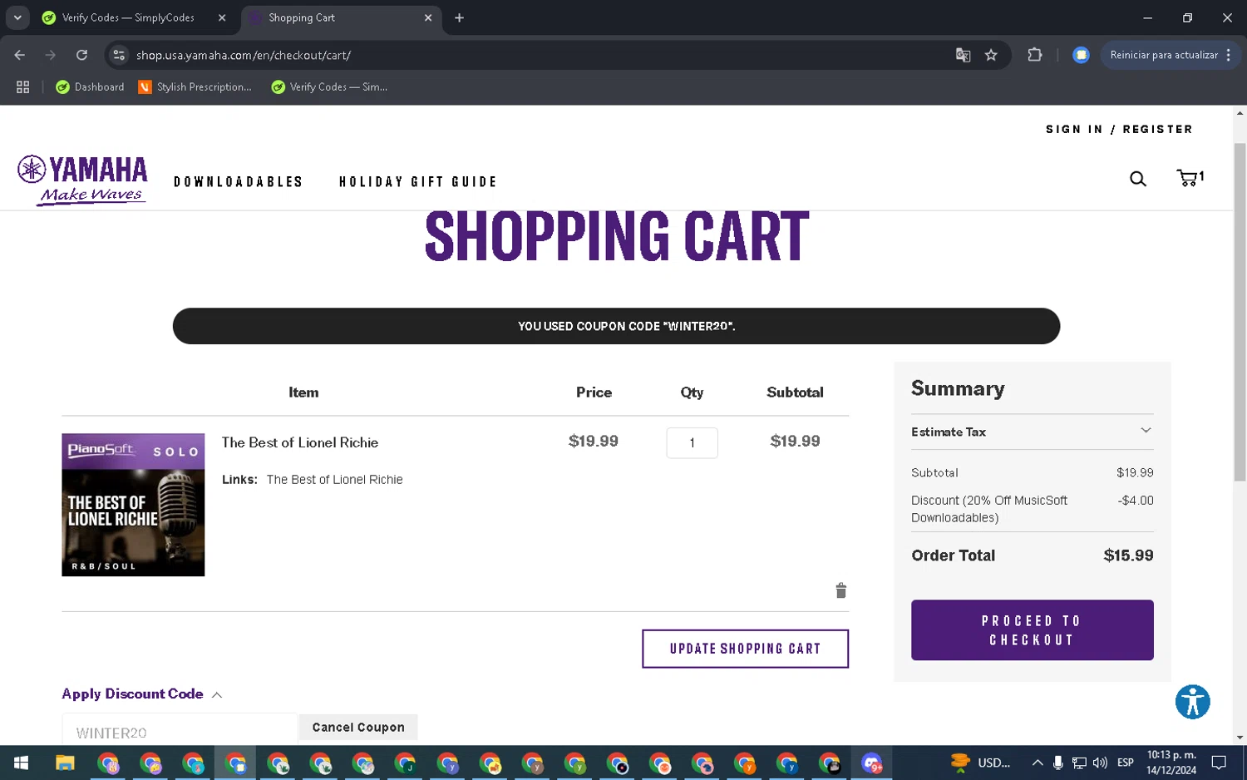The height and width of the screenshot is (780, 1247).
Task: Open Stylish Prescription bookmark
Action: 195,86
